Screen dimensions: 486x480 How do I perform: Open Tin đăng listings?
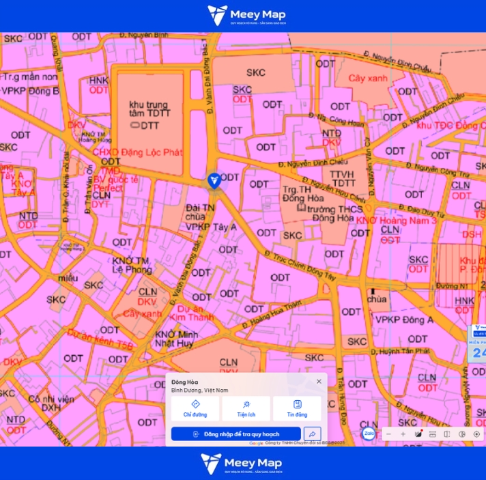click(297, 409)
